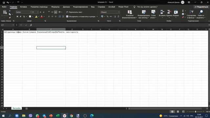Toggle italic (К) formatting
Screen dimensions: 210x118
[x=21, y=17]
